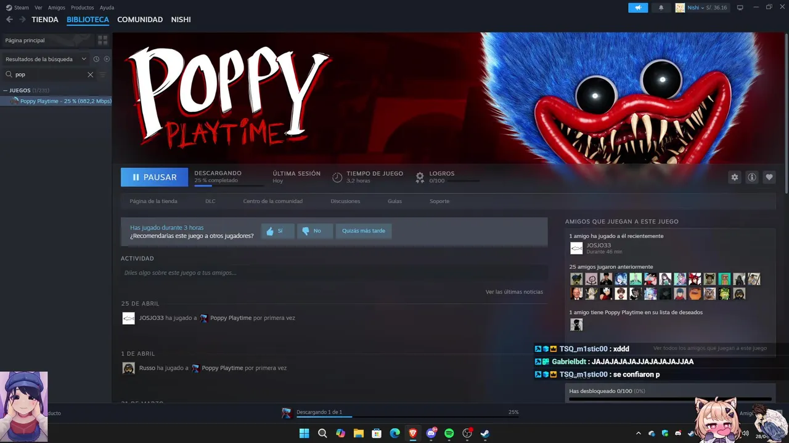Open the Discusiones link
The height and width of the screenshot is (443, 789).
[x=345, y=201]
